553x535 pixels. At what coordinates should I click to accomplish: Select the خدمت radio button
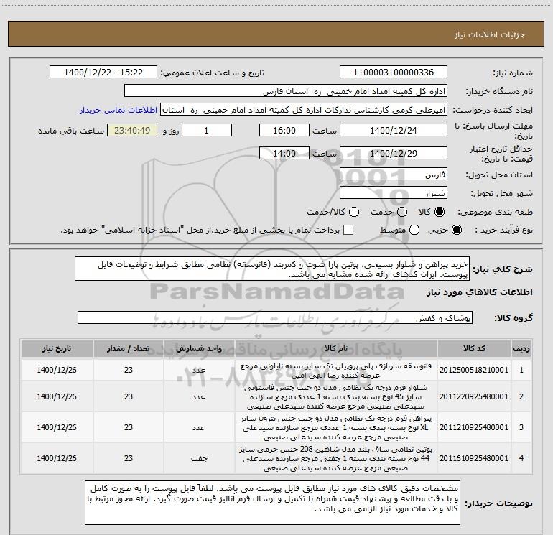point(402,212)
